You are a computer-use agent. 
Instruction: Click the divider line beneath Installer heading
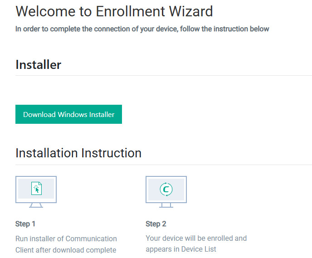pyautogui.click(x=164, y=75)
